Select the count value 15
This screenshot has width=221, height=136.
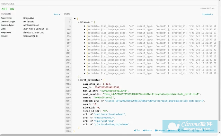pyautogui.click(x=95, y=104)
